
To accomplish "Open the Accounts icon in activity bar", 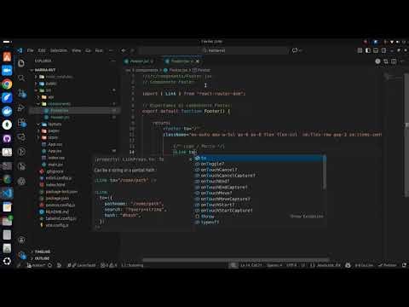I will [x=21, y=240].
